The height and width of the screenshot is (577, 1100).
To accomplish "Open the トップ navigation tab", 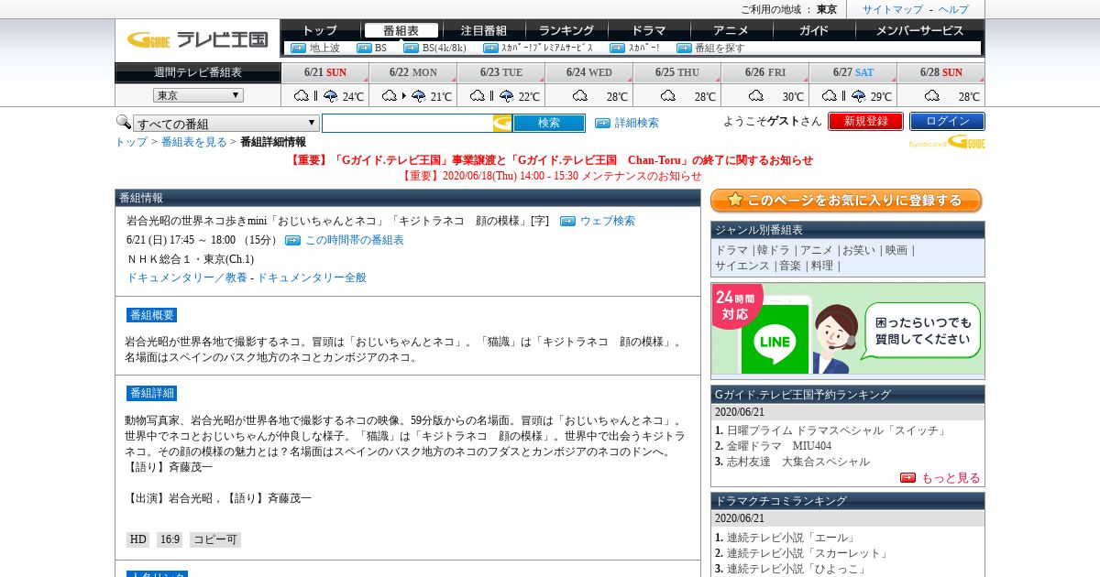I will 320,30.
